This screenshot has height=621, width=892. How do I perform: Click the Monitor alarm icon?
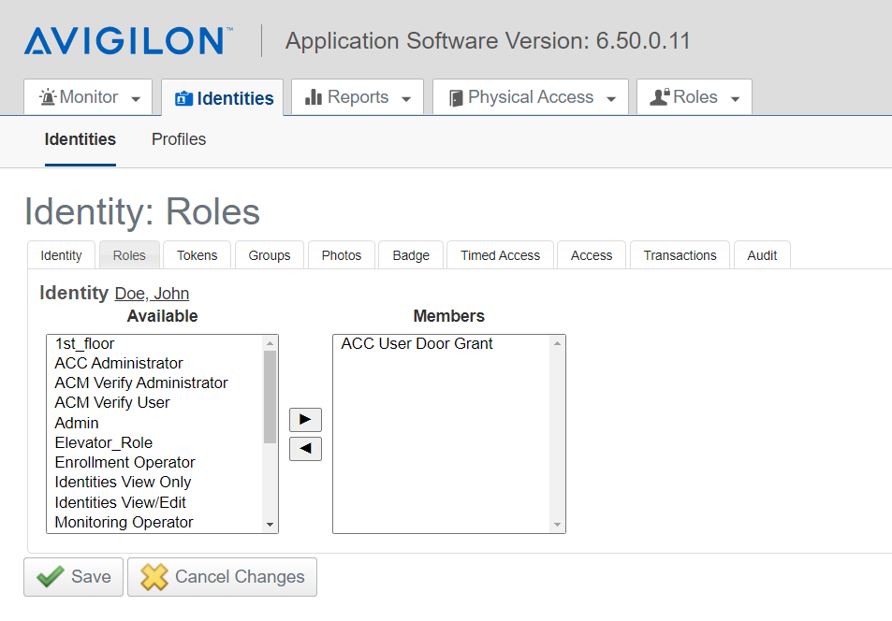click(x=47, y=97)
